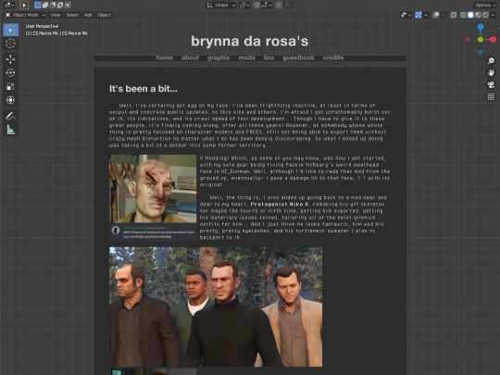
Task: Toggle viewport overlays display
Action: point(436,15)
